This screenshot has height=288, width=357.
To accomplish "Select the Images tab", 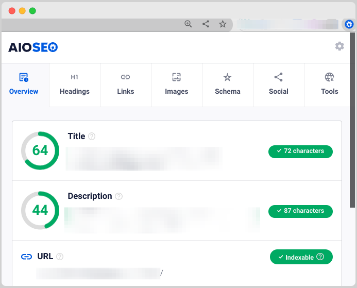I will 176,84.
